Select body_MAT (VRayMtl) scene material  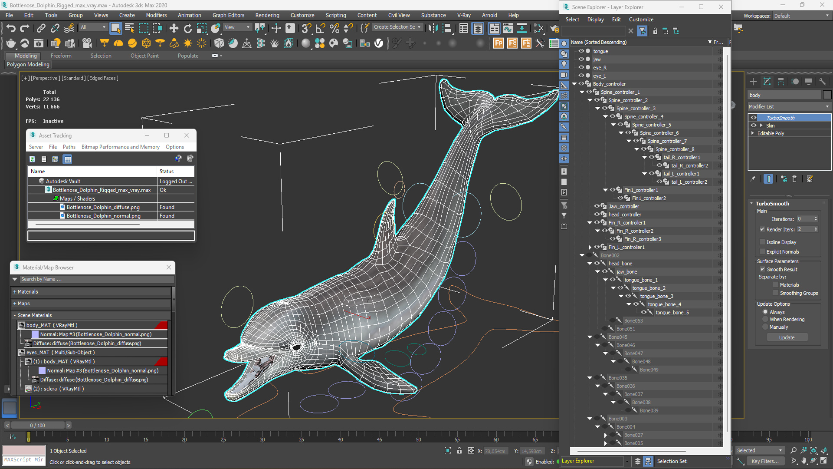coord(92,325)
